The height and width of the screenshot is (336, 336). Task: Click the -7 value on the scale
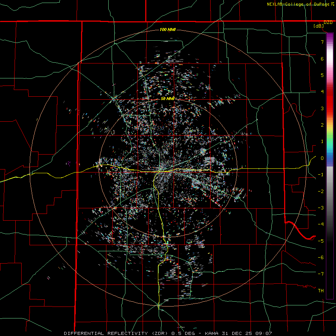click(x=321, y=274)
